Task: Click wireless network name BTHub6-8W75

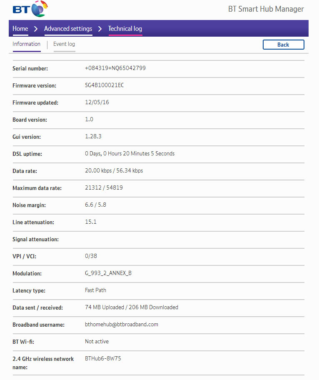Action: point(103,358)
